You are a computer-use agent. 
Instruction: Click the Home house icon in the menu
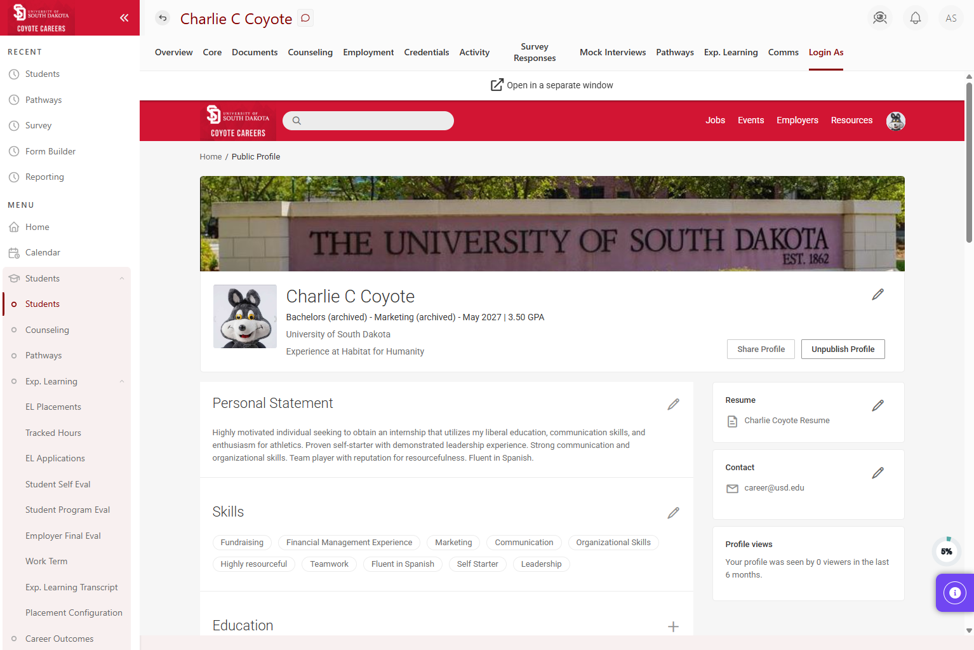(x=14, y=227)
